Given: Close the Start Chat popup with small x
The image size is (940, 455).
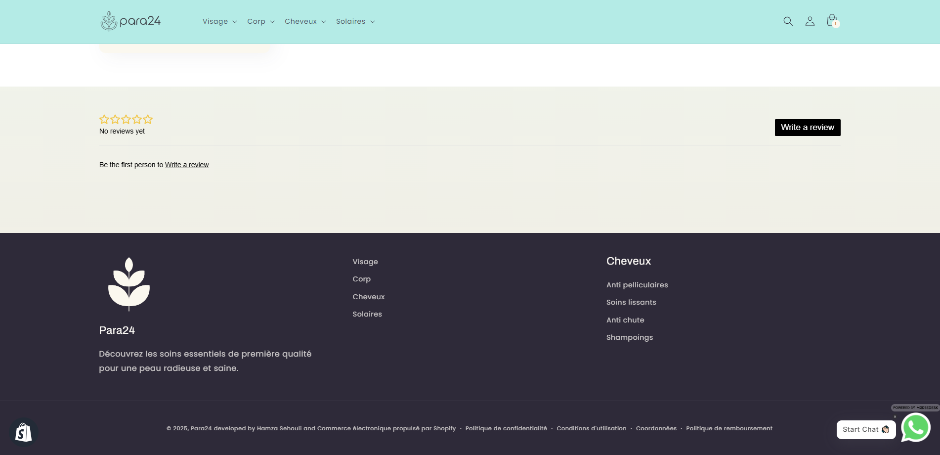Looking at the screenshot, I should (x=895, y=417).
